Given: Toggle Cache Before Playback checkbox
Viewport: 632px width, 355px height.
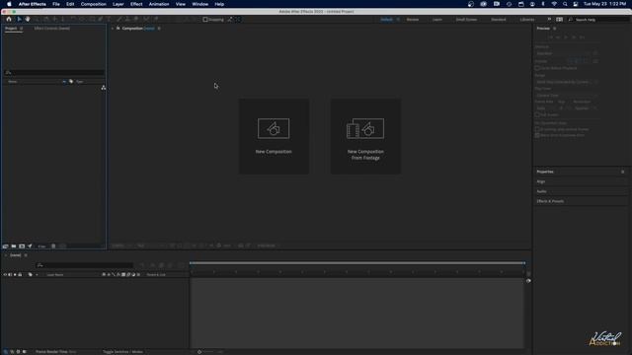Looking at the screenshot, I should coord(537,68).
